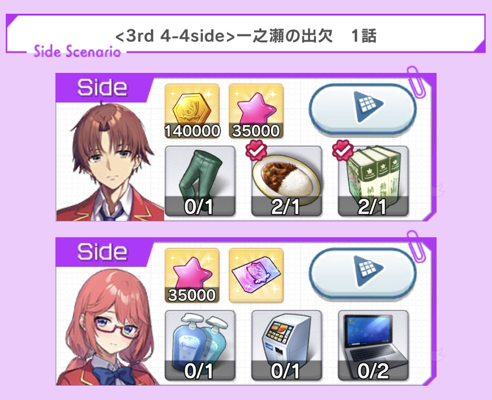492x400 pixels.
Task: Play the second side scenario
Action: point(363,272)
